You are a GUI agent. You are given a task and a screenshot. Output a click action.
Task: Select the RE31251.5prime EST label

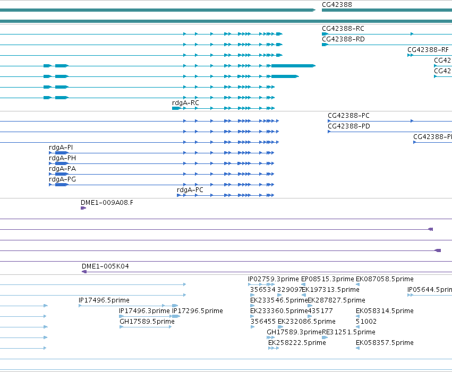348,332
